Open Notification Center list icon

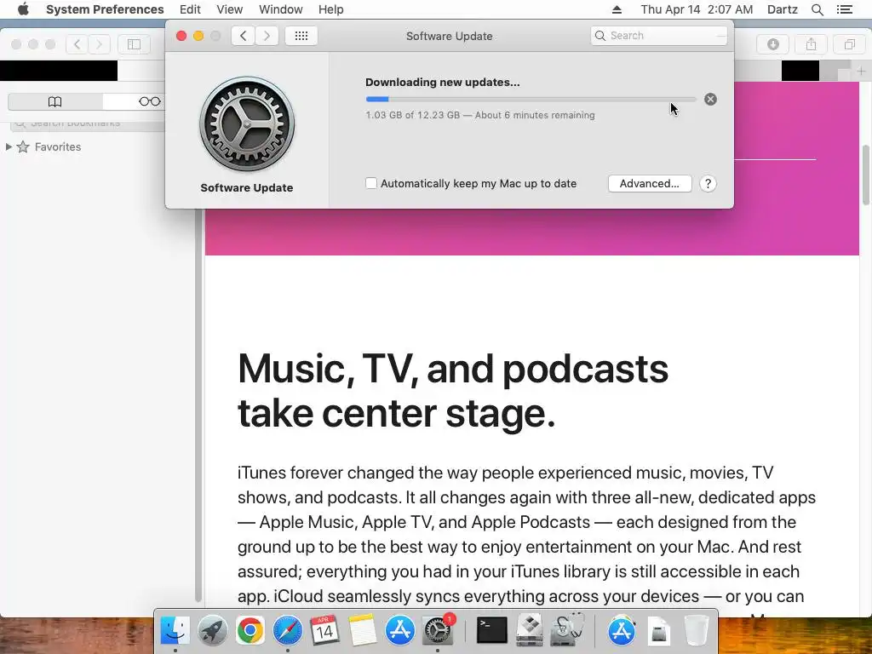(x=845, y=9)
